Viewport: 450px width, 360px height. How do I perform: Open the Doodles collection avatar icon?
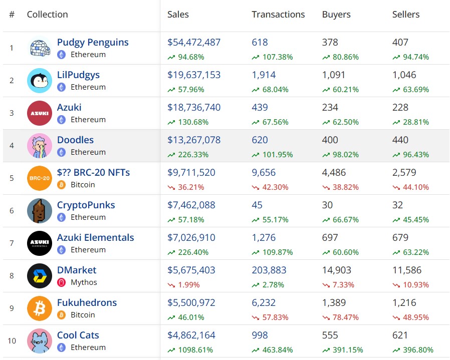(39, 145)
